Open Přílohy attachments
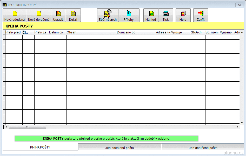Viewport: 246px width, 156px height. pos(129,15)
